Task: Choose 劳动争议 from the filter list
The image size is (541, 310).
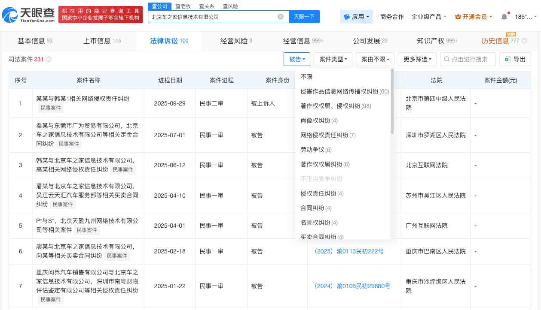Action: 313,150
